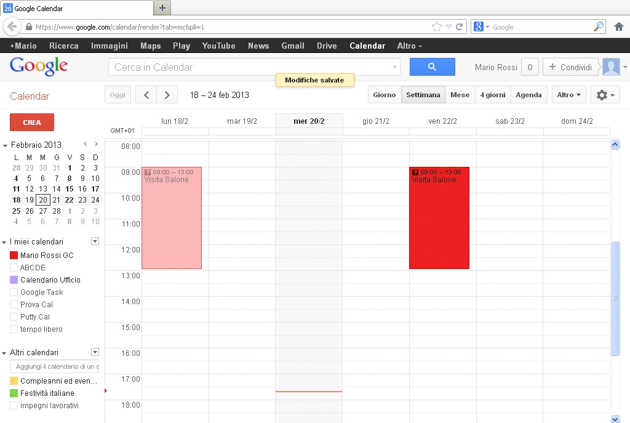
Task: Open search engine selector Google icon
Action: (479, 27)
